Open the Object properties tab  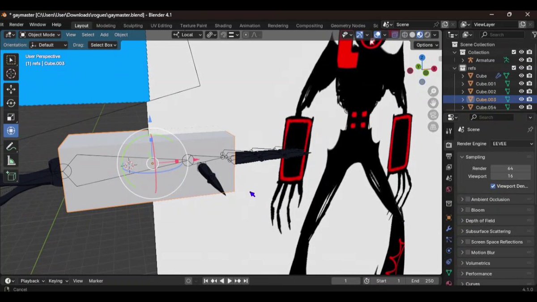point(449,218)
